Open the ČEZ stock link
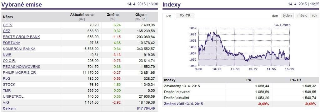320x112 pixels. pos(6,31)
